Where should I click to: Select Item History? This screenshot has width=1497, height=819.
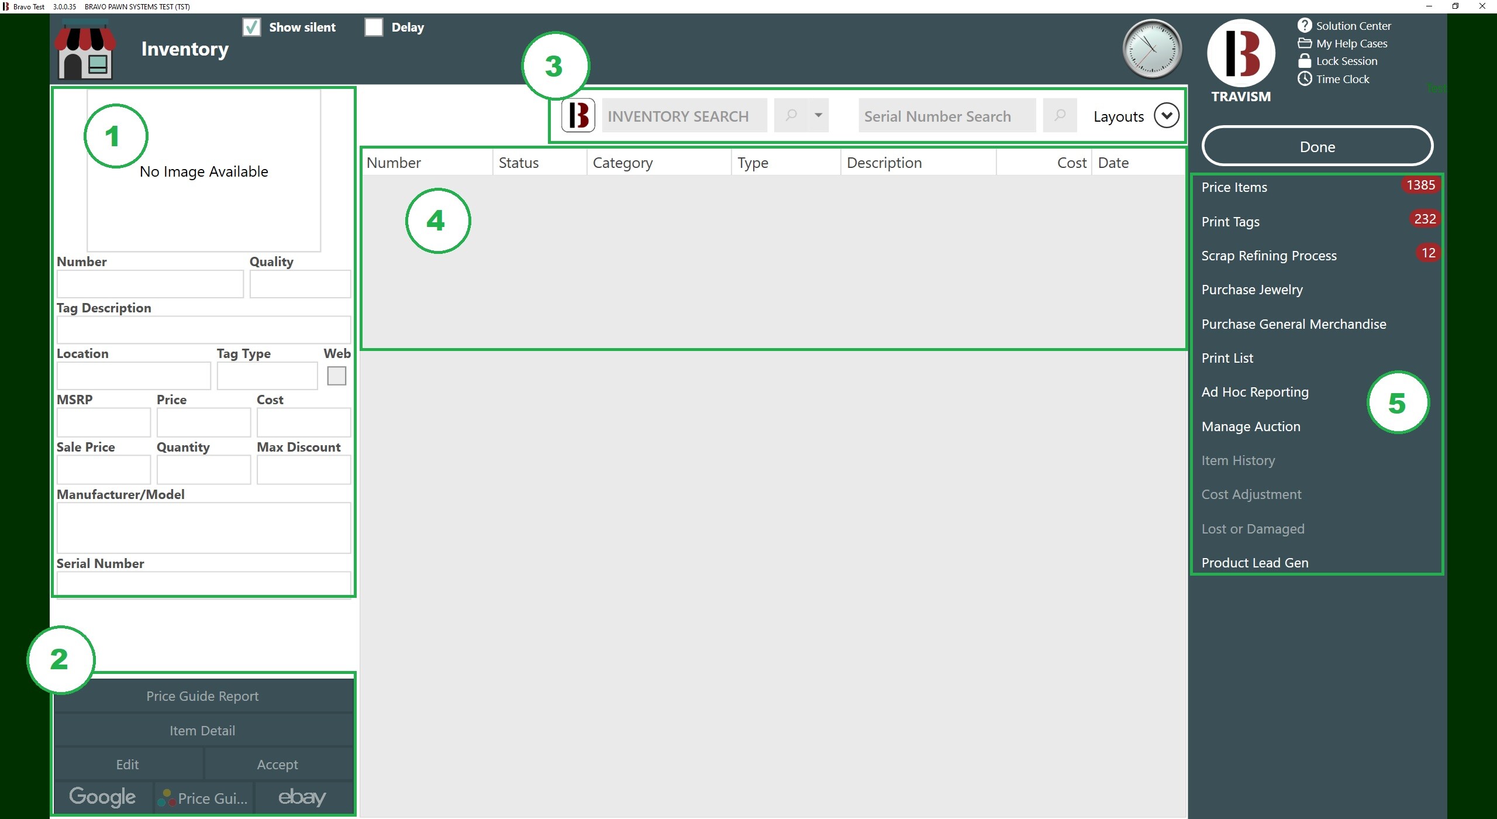(x=1238, y=460)
